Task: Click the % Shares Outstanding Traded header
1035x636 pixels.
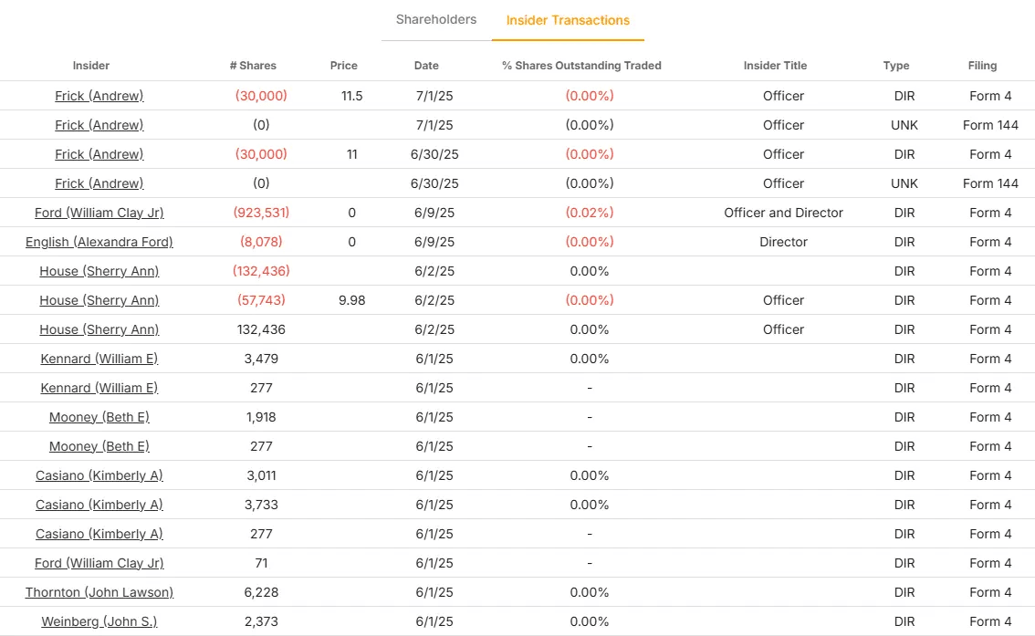Action: pyautogui.click(x=581, y=66)
